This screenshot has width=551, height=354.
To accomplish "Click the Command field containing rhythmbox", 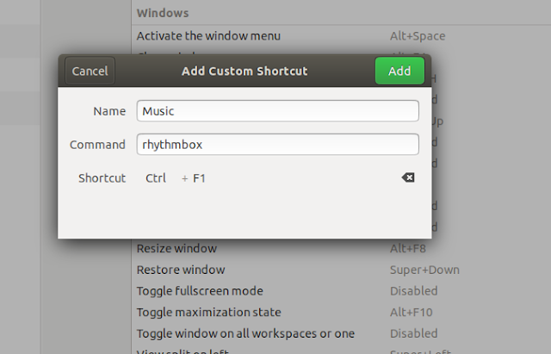I will click(277, 145).
